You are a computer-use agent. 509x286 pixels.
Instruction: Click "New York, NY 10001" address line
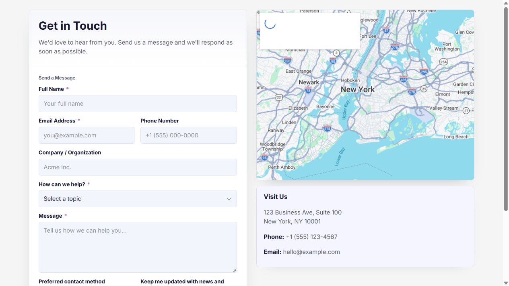coord(292,221)
